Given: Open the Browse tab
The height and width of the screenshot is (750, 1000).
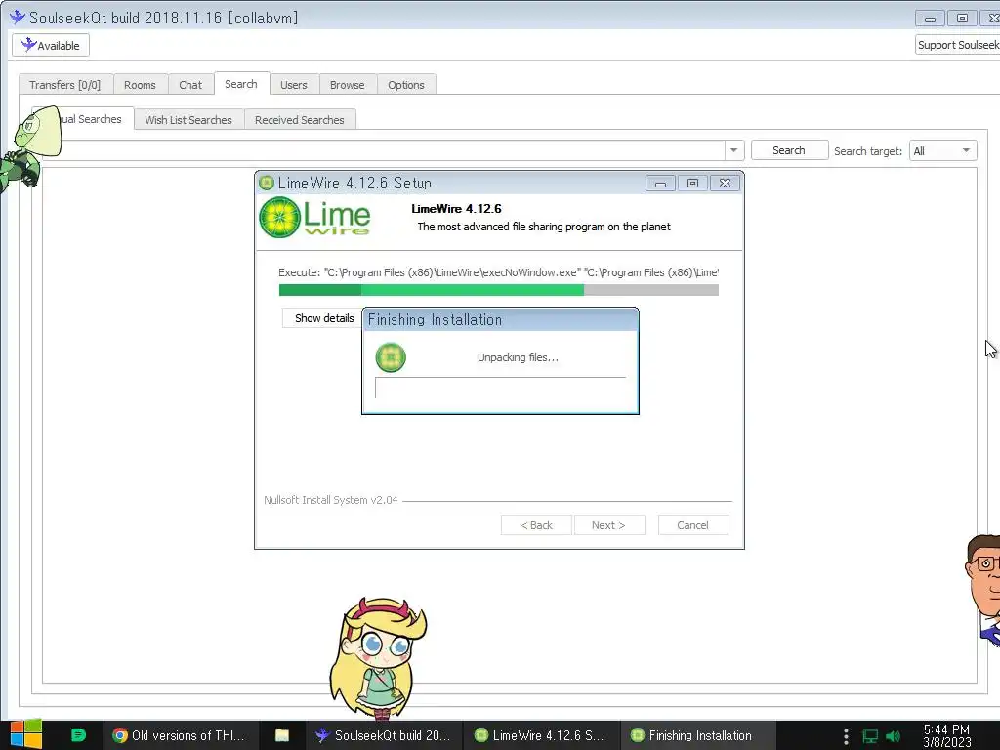Looking at the screenshot, I should coord(347,85).
